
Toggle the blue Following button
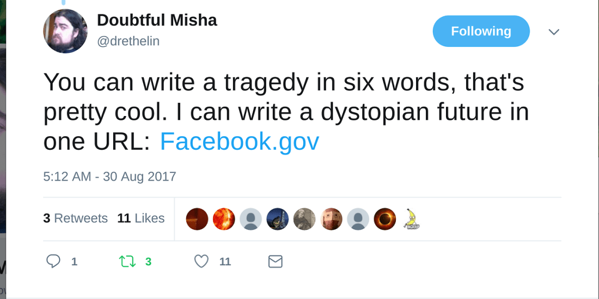481,31
